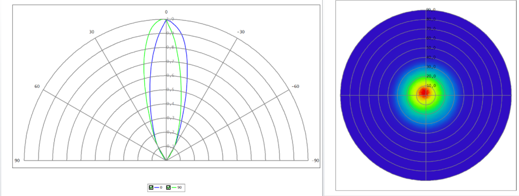The image size is (519, 196).
Task: Click the -60 angle label on polar plot
Action: click(295, 86)
